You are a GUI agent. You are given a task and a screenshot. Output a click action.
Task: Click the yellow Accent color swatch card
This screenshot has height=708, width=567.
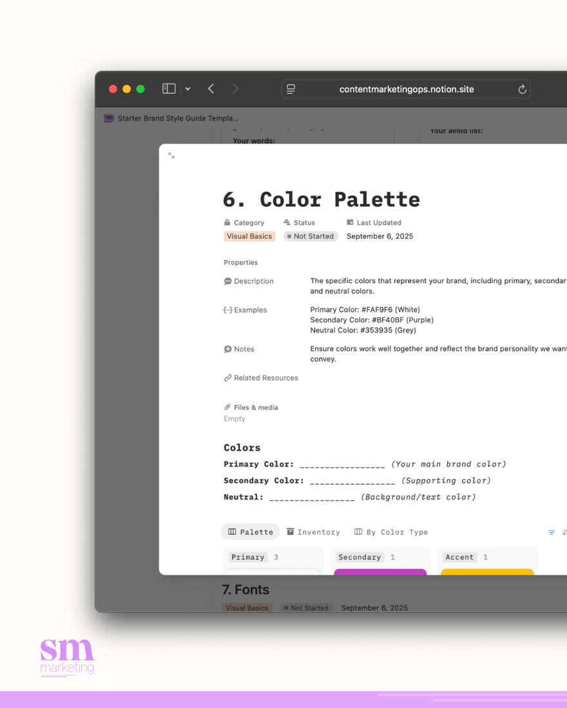(x=487, y=572)
